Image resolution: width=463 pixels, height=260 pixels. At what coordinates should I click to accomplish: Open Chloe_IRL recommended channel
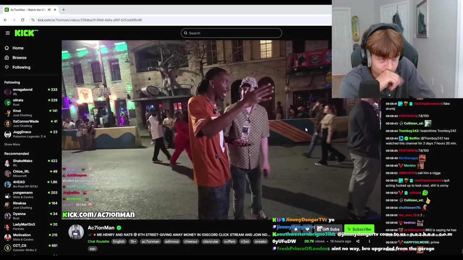[31, 173]
